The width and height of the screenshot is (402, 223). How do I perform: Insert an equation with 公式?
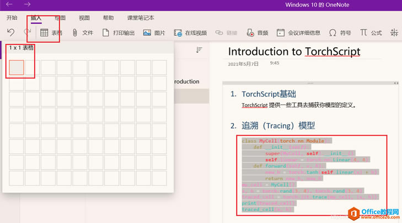pos(371,33)
